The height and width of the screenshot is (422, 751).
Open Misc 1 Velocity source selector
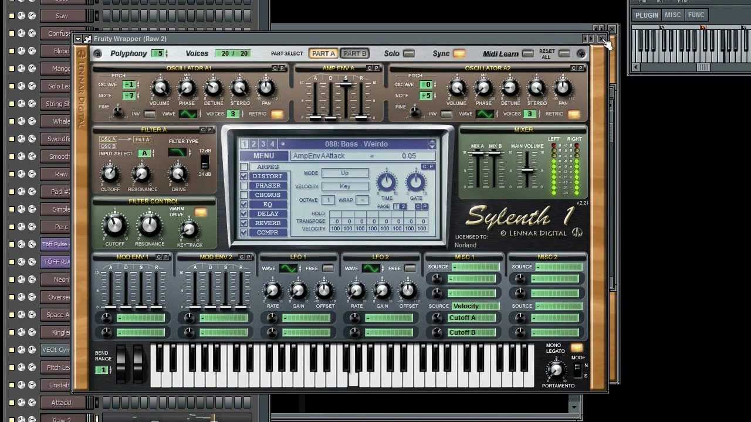tap(475, 306)
